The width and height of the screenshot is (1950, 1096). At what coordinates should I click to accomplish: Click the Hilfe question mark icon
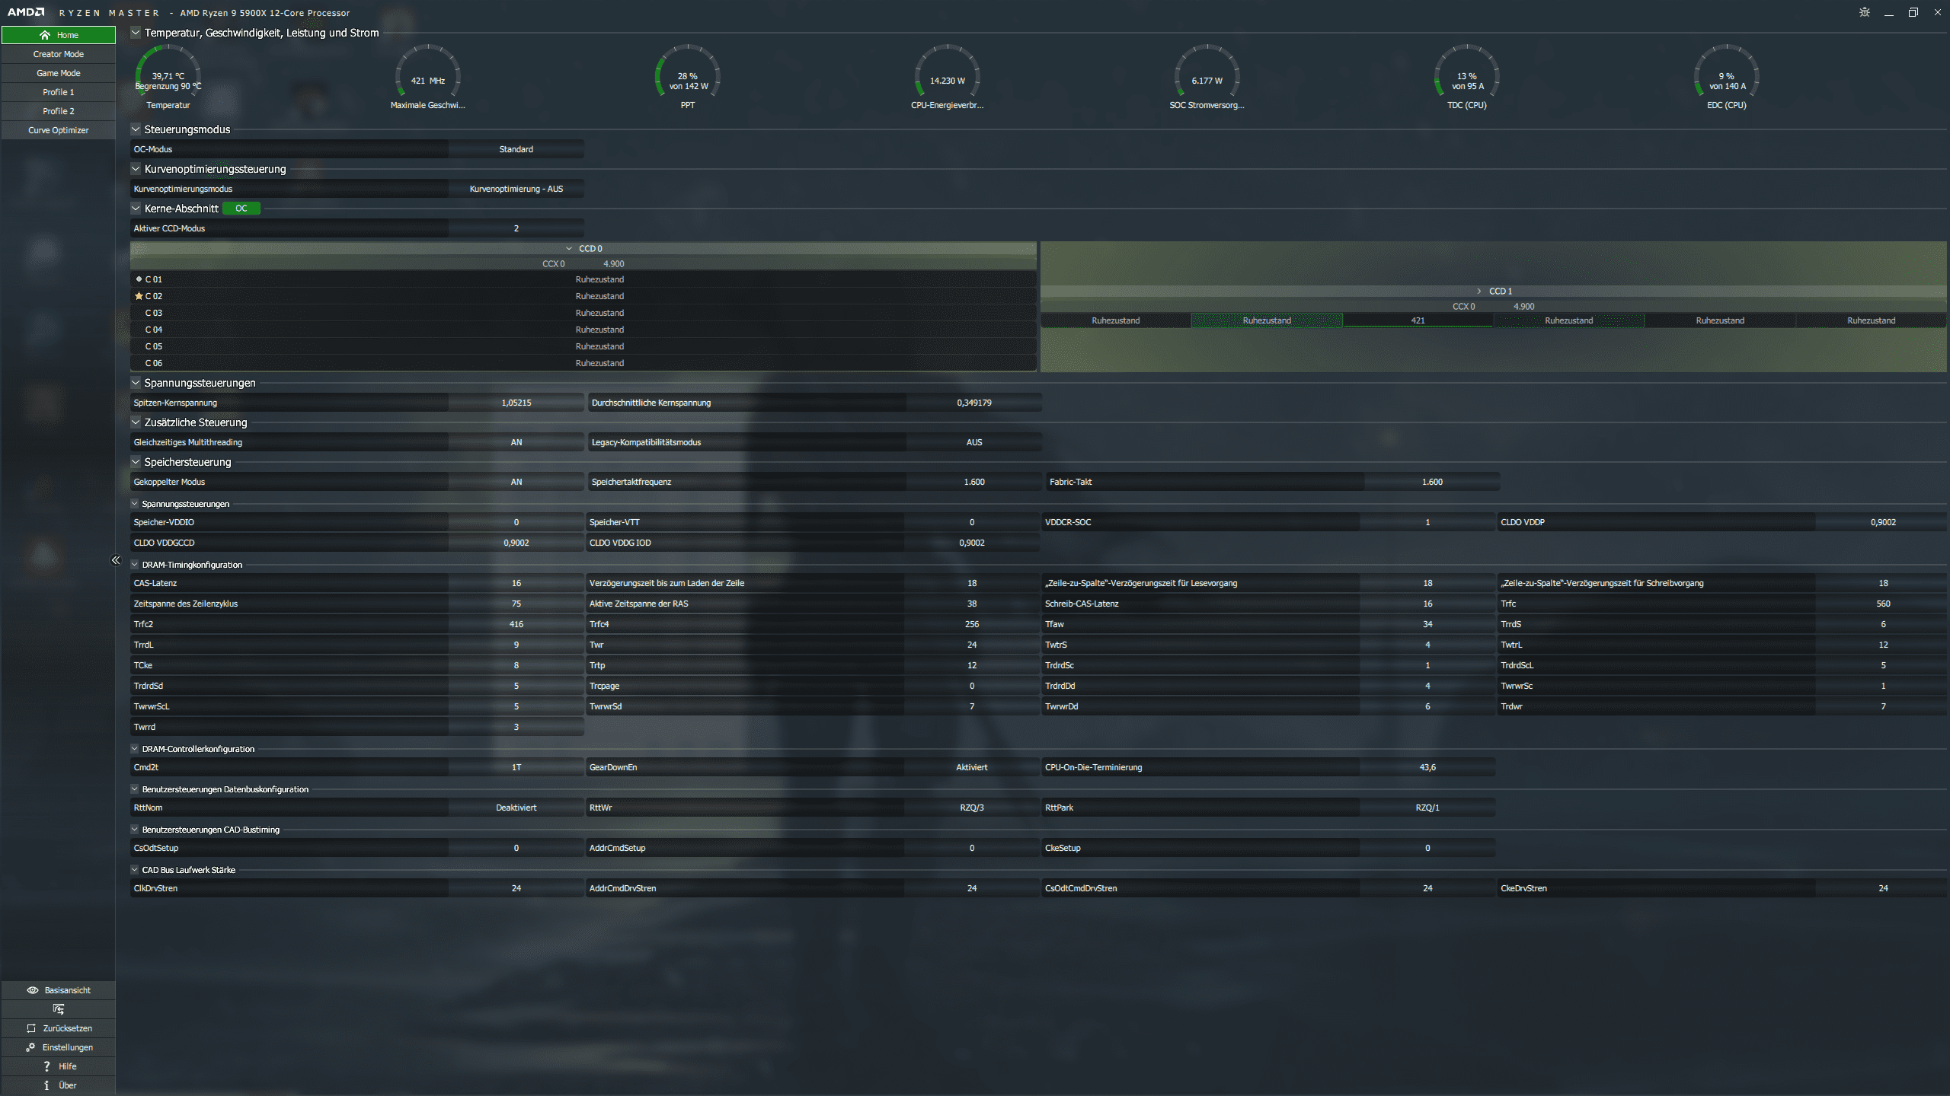(46, 1066)
